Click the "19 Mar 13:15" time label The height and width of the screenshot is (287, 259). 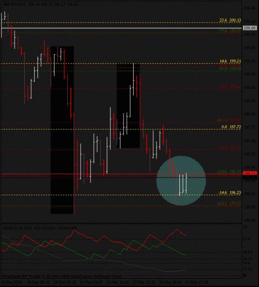pos(144,282)
